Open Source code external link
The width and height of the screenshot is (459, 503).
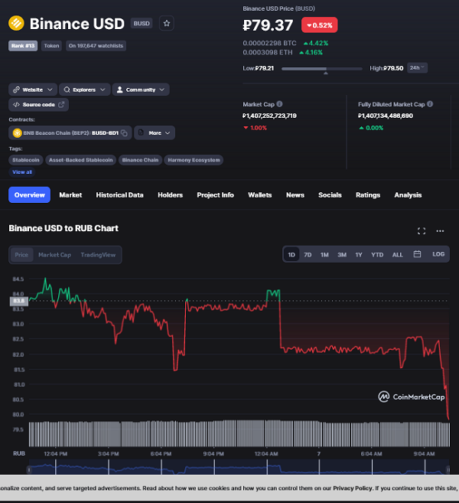point(38,105)
